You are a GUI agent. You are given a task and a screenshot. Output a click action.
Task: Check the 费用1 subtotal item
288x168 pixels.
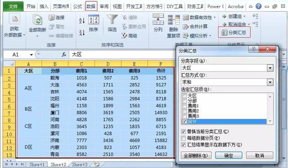[x=184, y=106]
